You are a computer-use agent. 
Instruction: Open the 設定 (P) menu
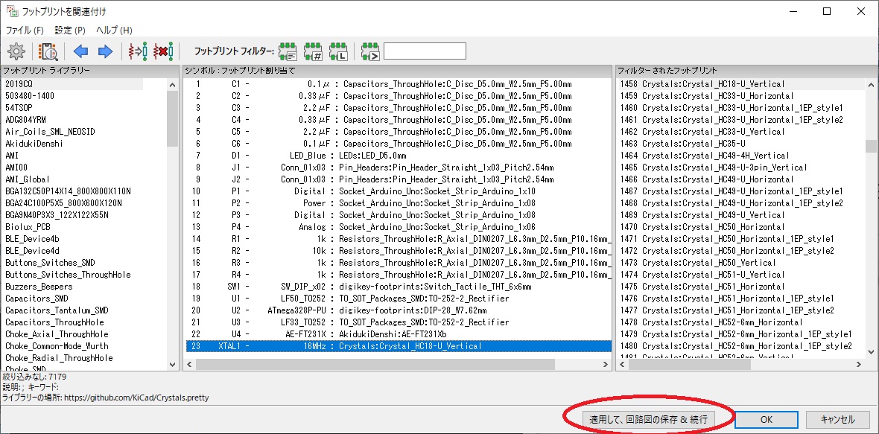[x=70, y=31]
